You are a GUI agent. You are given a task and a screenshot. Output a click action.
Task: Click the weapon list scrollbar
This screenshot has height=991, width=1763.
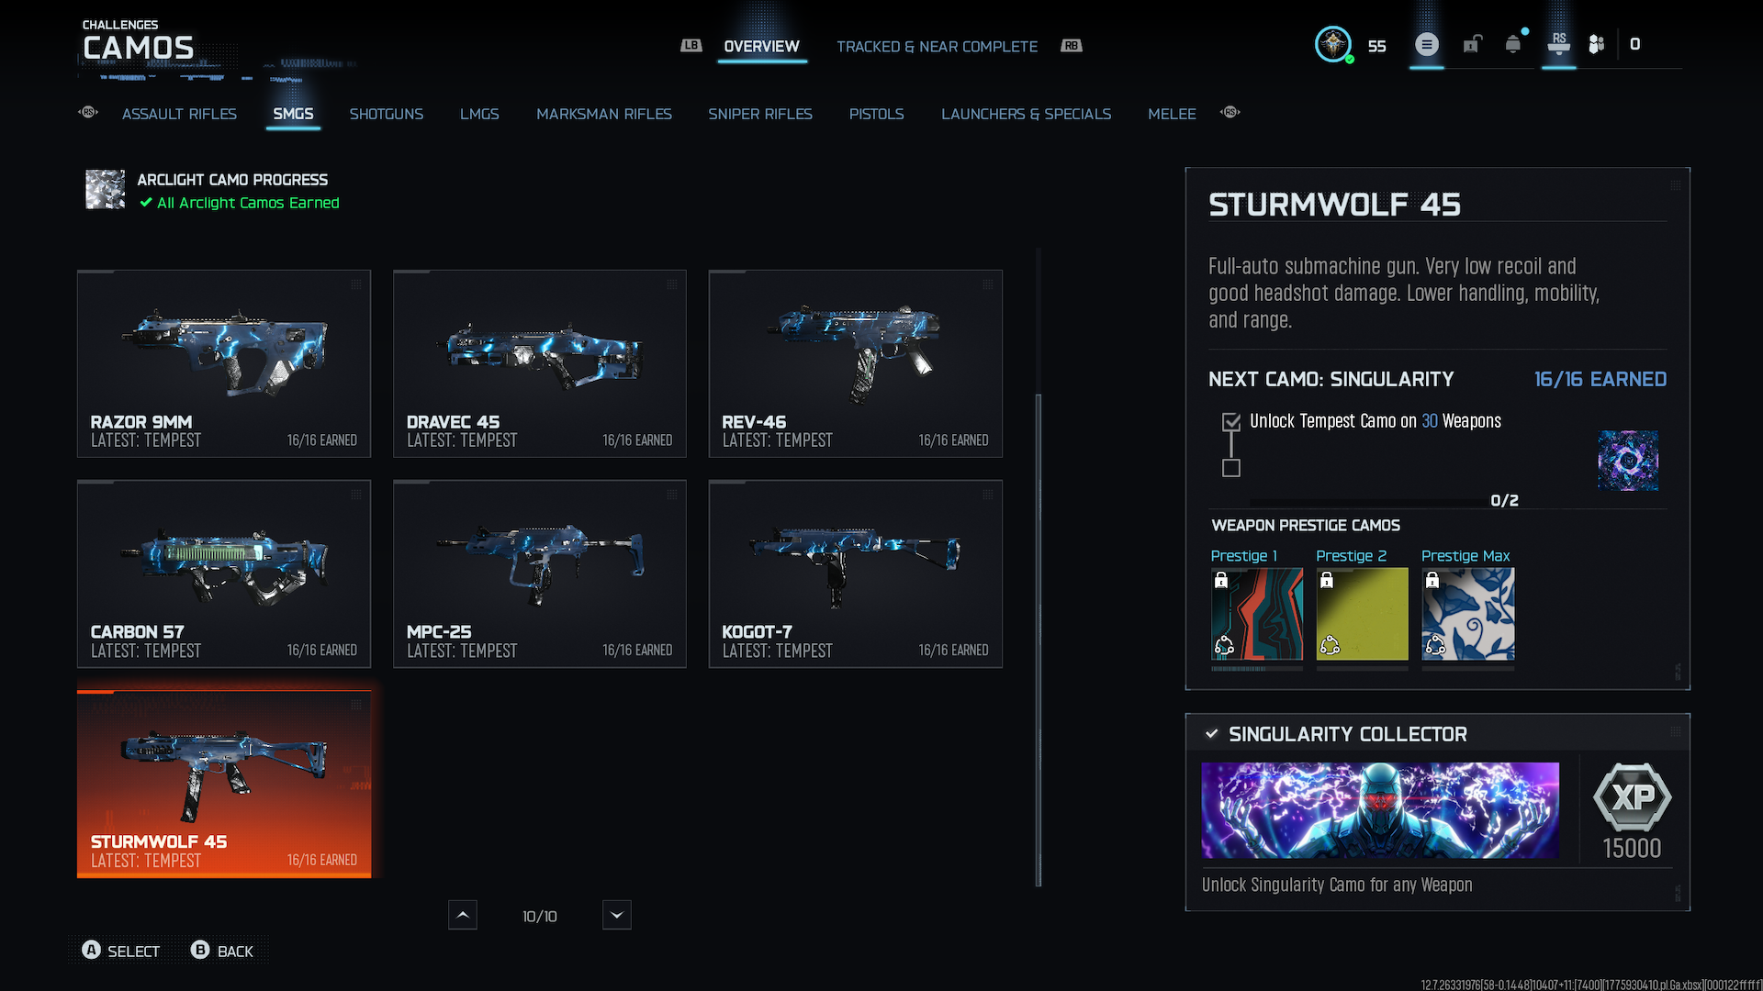tap(1039, 640)
